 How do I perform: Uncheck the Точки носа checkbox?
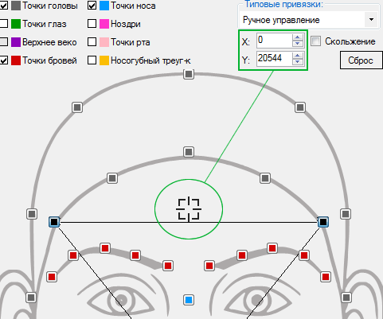[92, 6]
